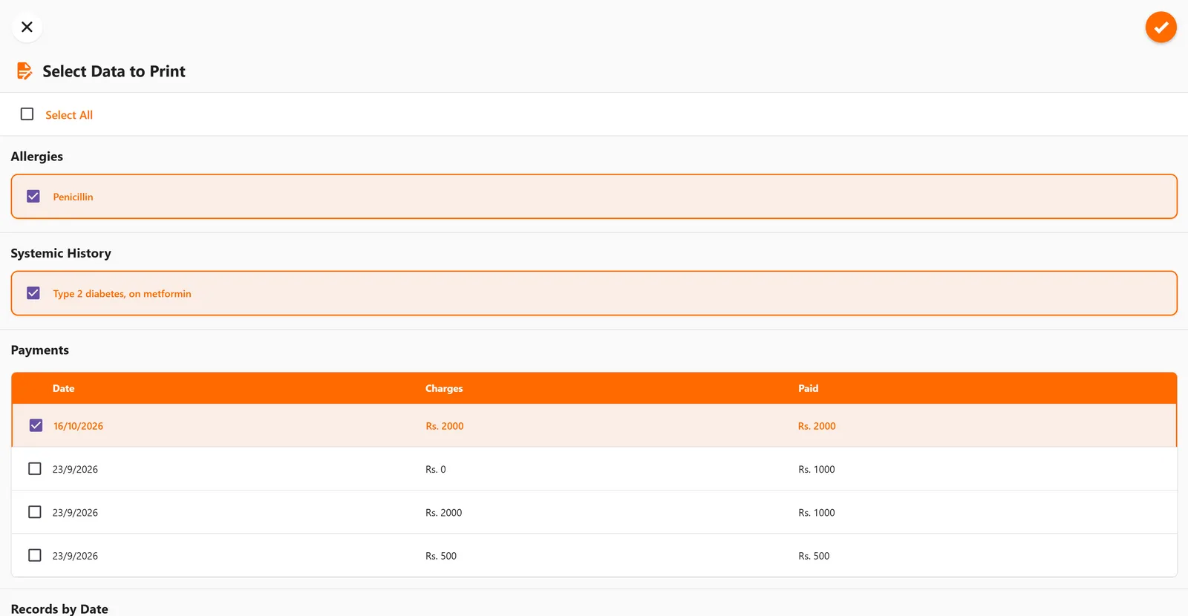This screenshot has width=1188, height=616.
Task: Click the document icon beside the page title
Action: [25, 71]
